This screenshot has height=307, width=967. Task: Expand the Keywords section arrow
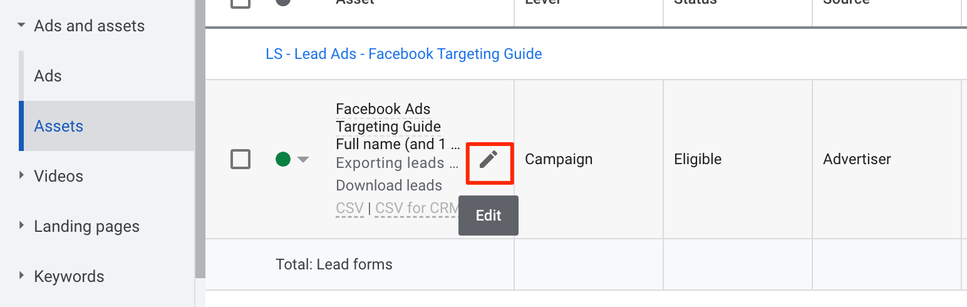(22, 276)
